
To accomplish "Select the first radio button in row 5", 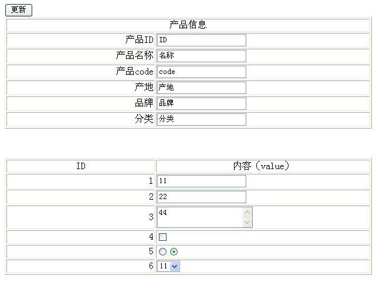I will [x=162, y=252].
